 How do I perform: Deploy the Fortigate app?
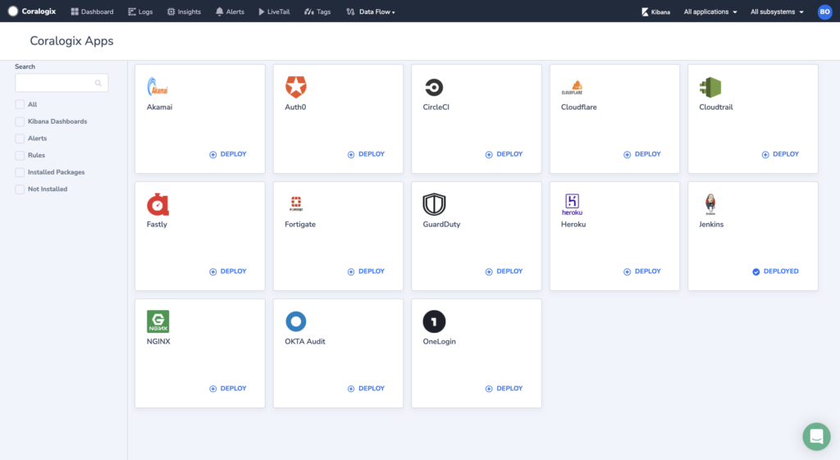[366, 271]
